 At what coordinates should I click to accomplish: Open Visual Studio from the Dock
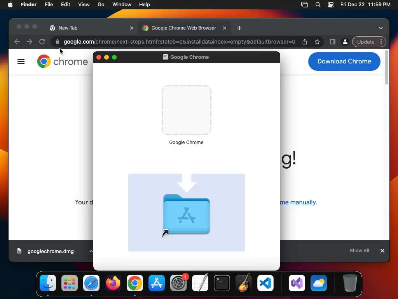click(x=297, y=283)
